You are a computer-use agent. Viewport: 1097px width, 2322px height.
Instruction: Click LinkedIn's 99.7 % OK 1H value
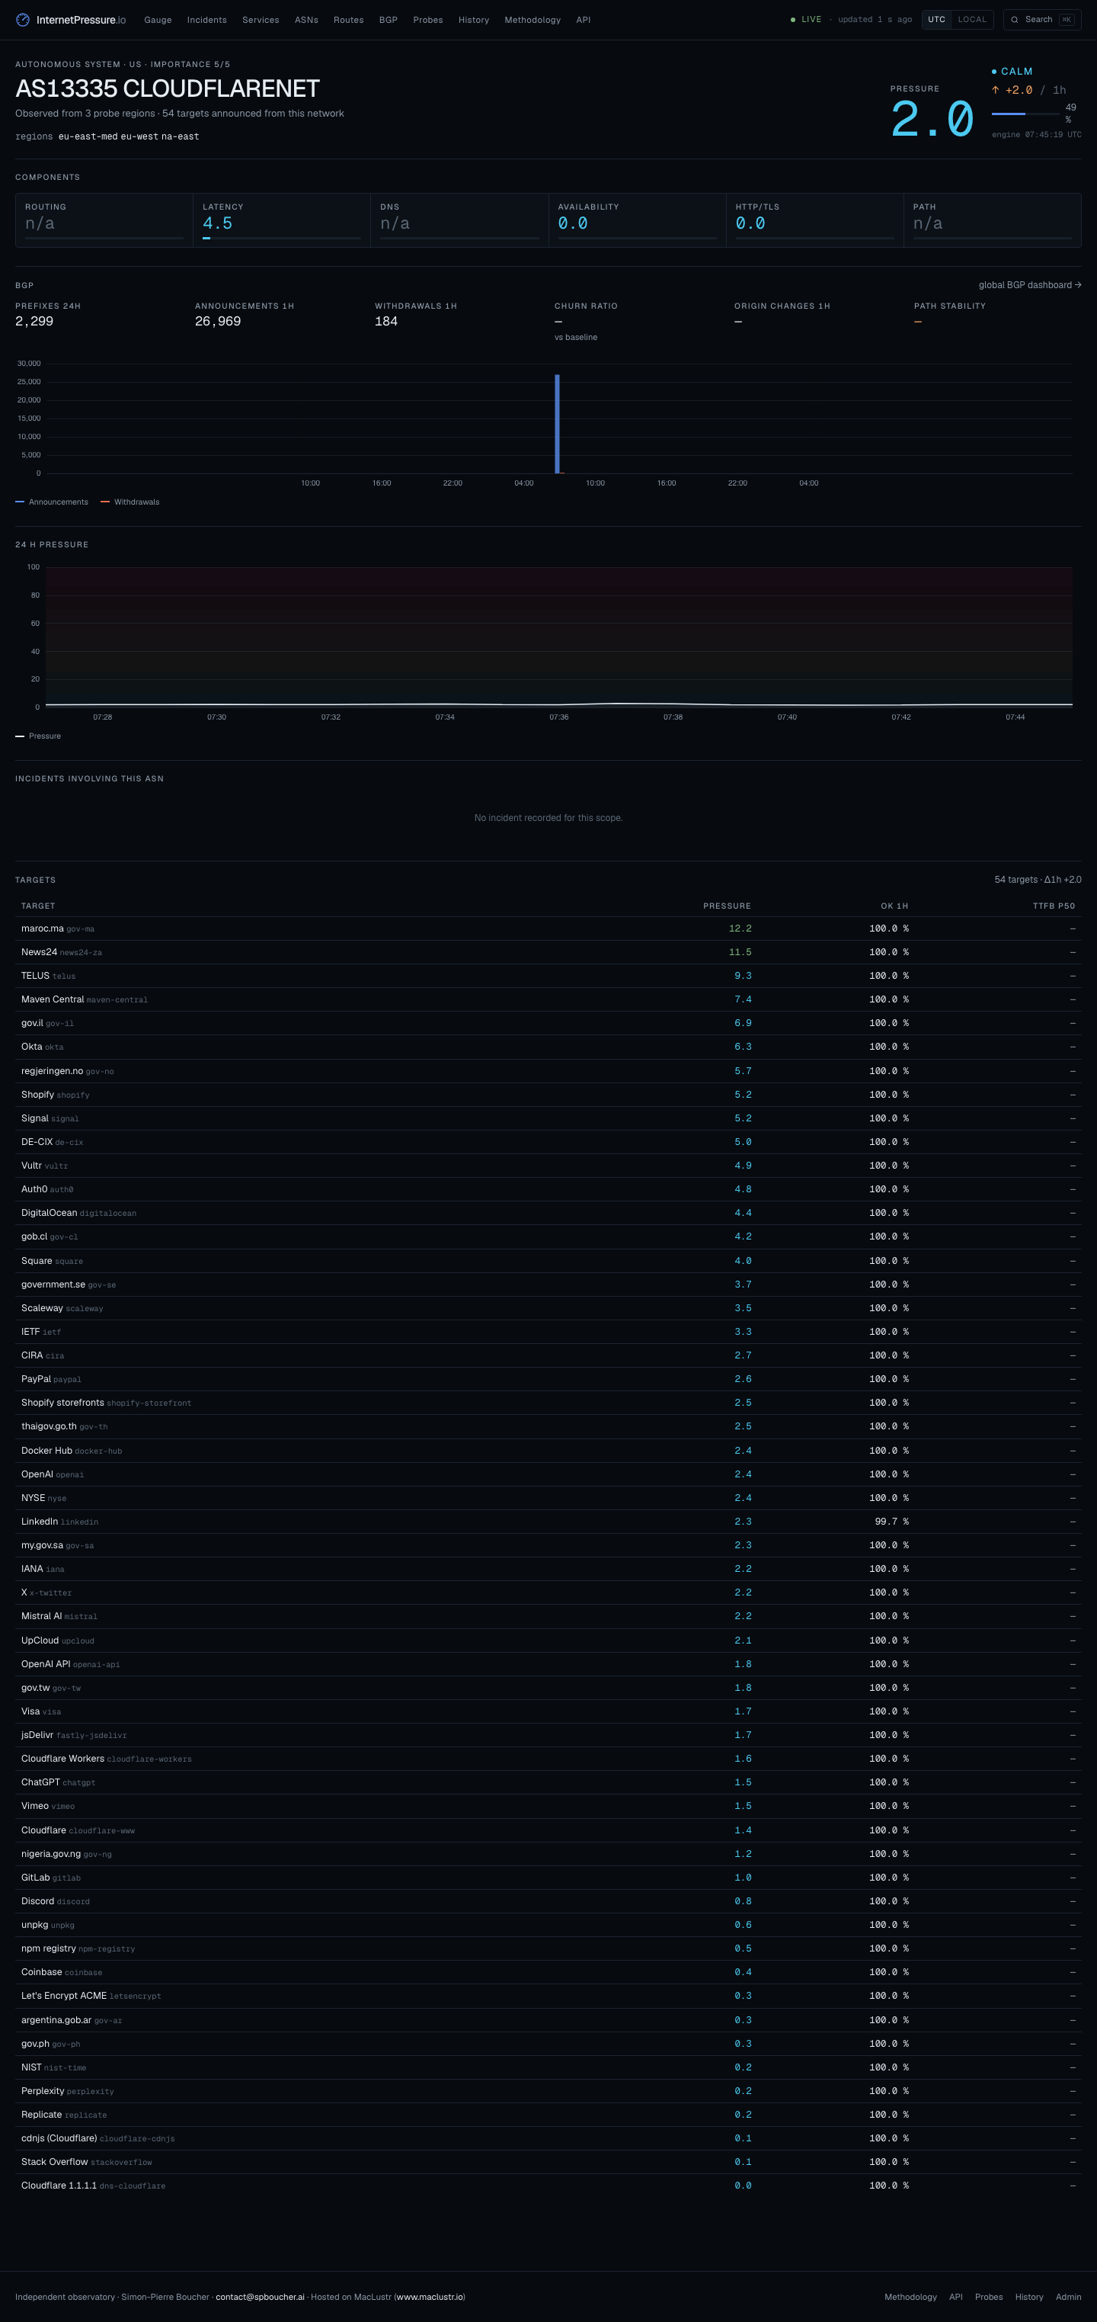[x=891, y=1522]
